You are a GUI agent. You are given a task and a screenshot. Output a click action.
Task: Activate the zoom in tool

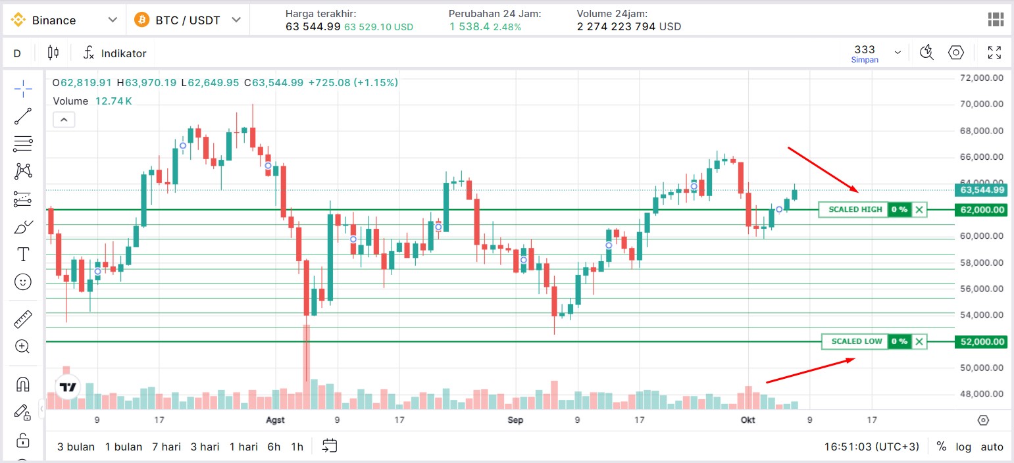coord(23,347)
